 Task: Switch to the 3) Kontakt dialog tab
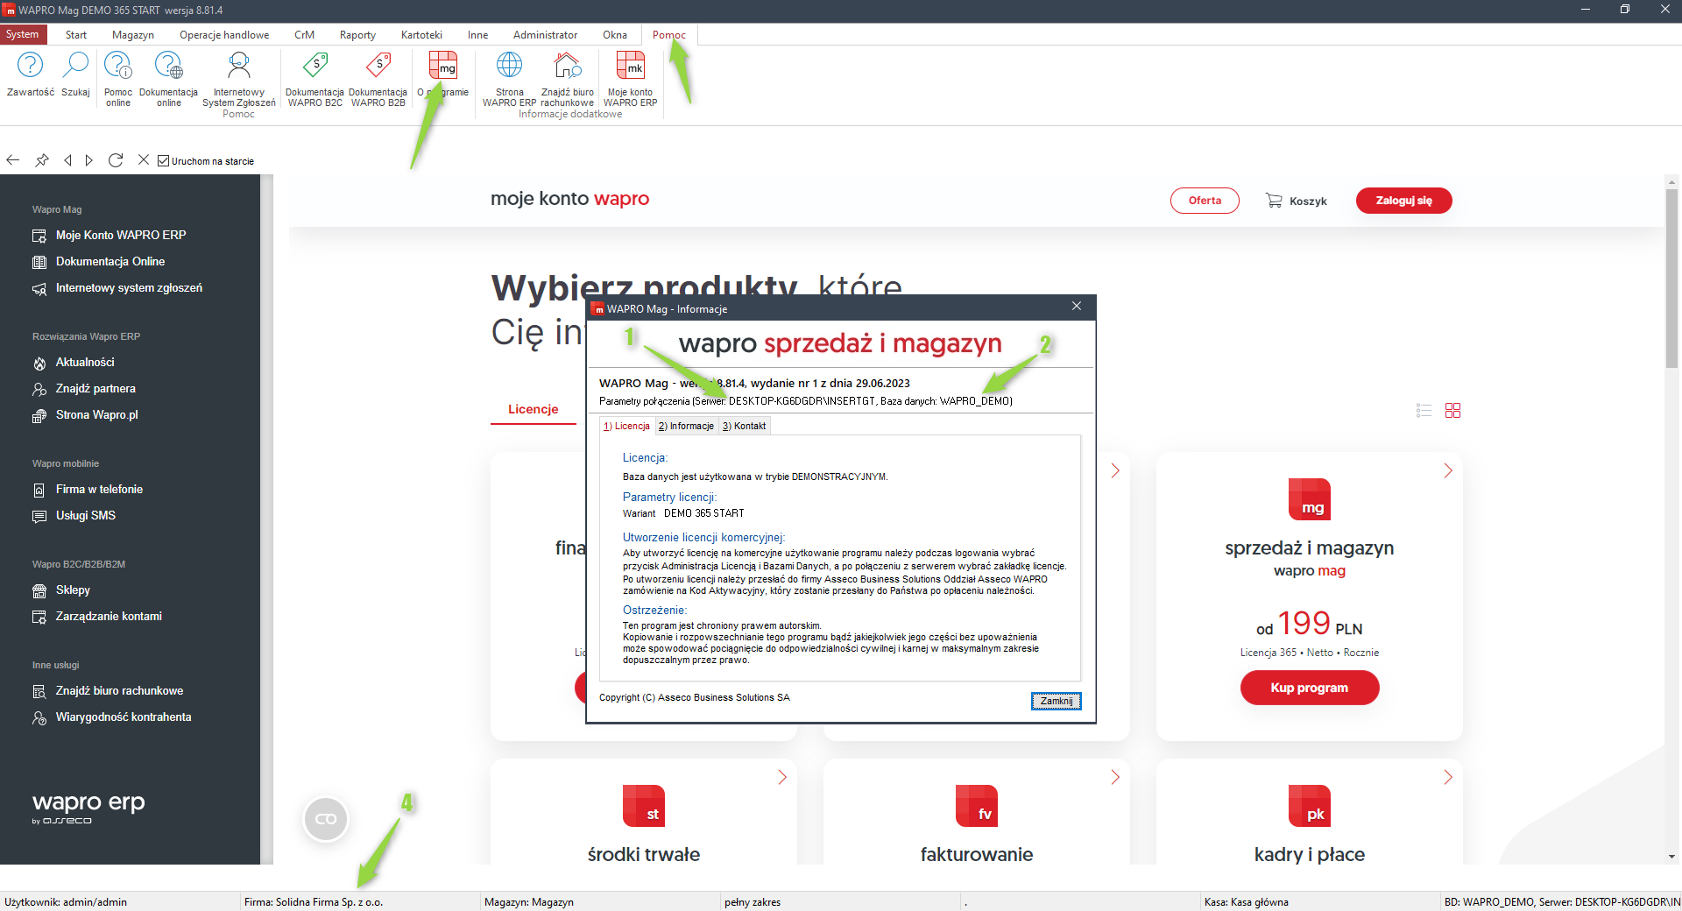(744, 426)
